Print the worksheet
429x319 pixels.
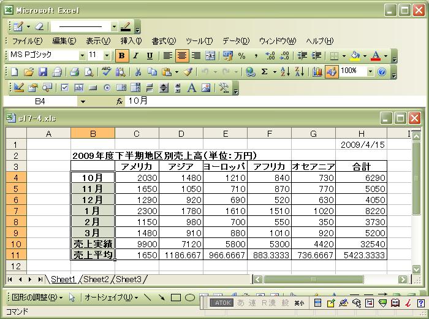(x=74, y=72)
